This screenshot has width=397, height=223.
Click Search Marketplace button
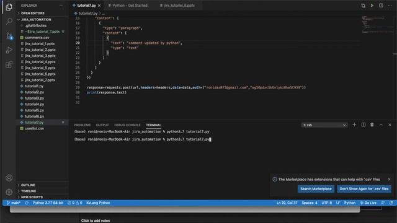(x=316, y=189)
